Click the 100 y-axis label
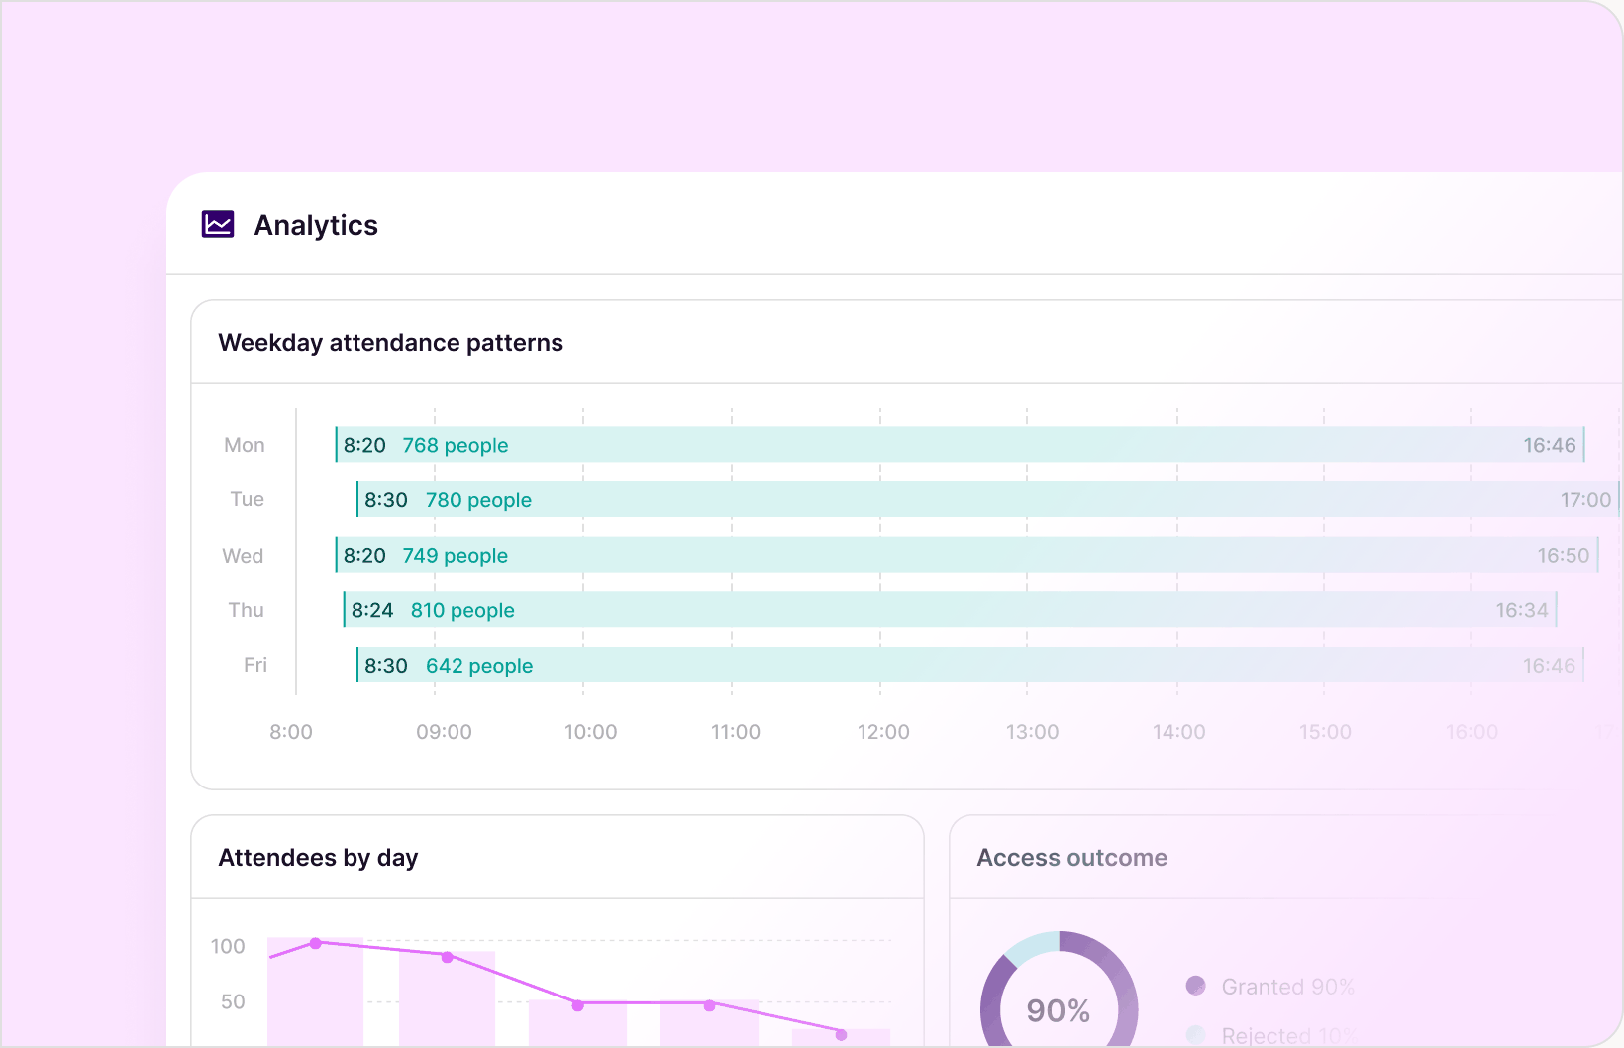1624x1048 pixels. [228, 946]
